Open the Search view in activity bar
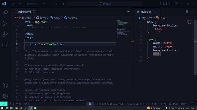The height and width of the screenshot is (110, 197). [5, 13]
